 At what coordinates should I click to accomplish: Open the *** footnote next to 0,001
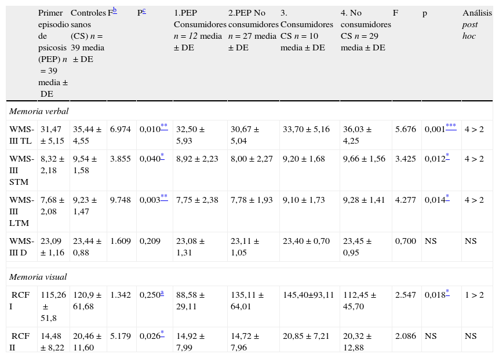[451, 126]
